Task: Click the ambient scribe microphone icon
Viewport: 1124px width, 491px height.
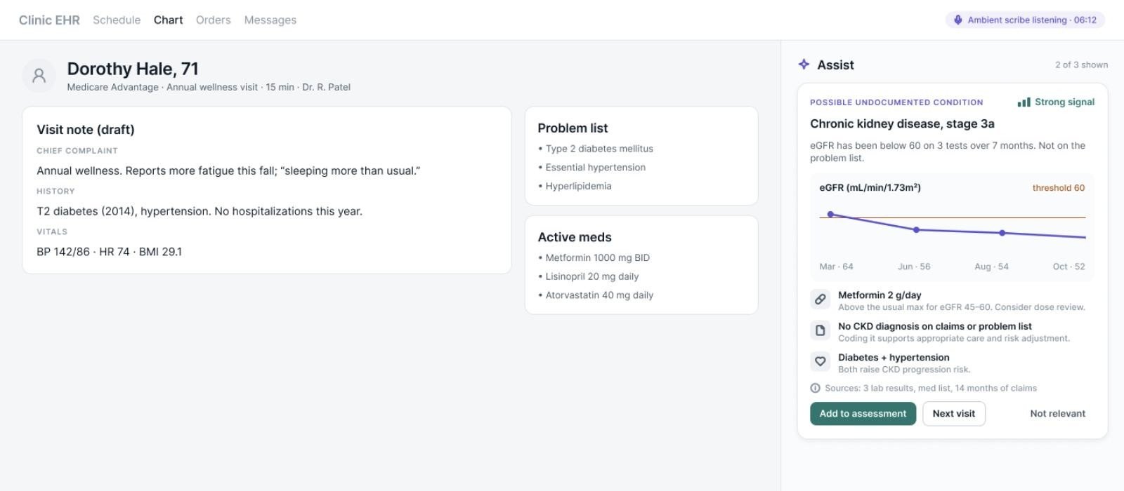Action: [958, 20]
